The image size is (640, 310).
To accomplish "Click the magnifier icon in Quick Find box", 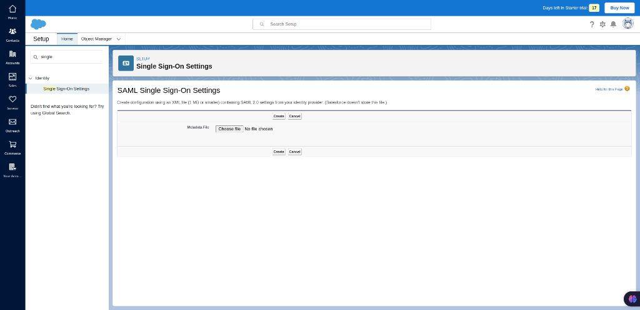I will 36,57.
